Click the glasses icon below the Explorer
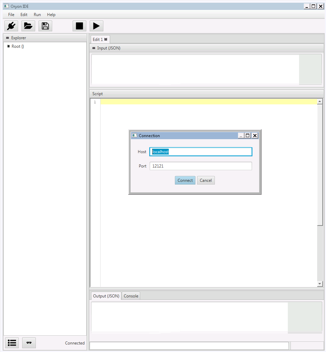 click(29, 343)
